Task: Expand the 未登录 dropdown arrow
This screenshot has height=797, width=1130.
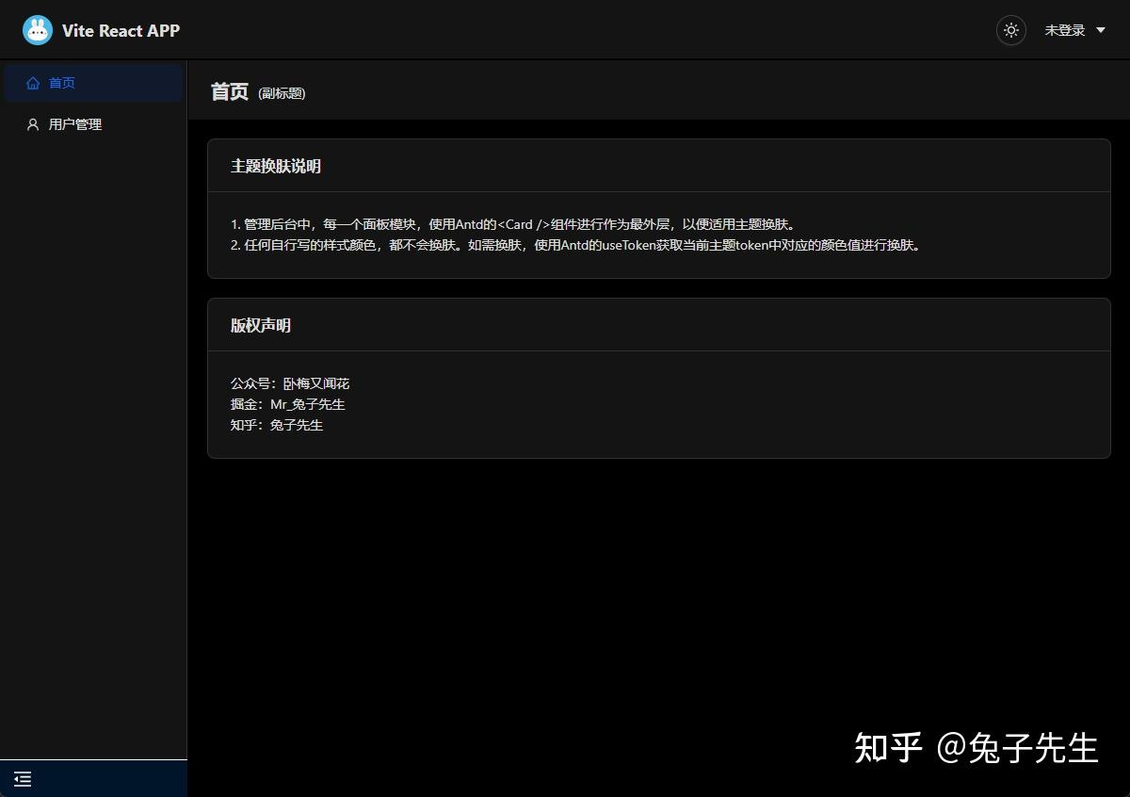Action: (1103, 30)
